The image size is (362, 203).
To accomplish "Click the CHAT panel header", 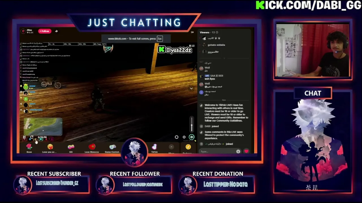I will (313, 93).
